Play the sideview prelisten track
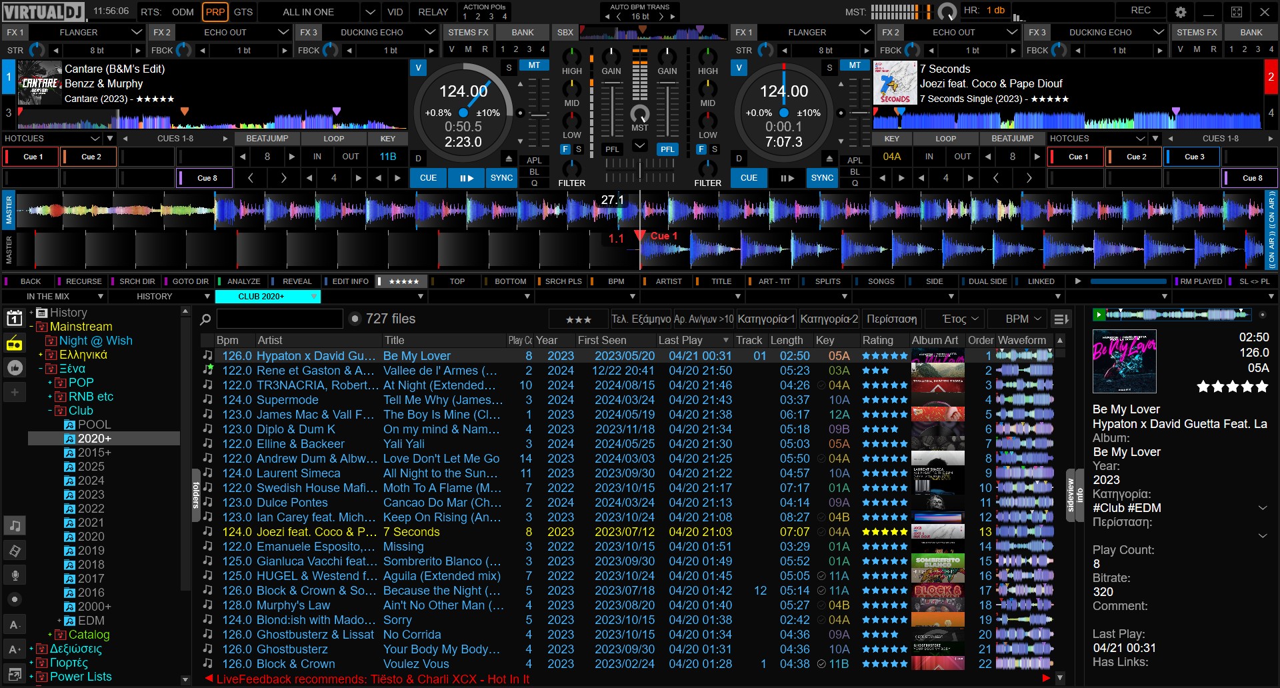Viewport: 1280px width, 688px height. click(x=1099, y=314)
